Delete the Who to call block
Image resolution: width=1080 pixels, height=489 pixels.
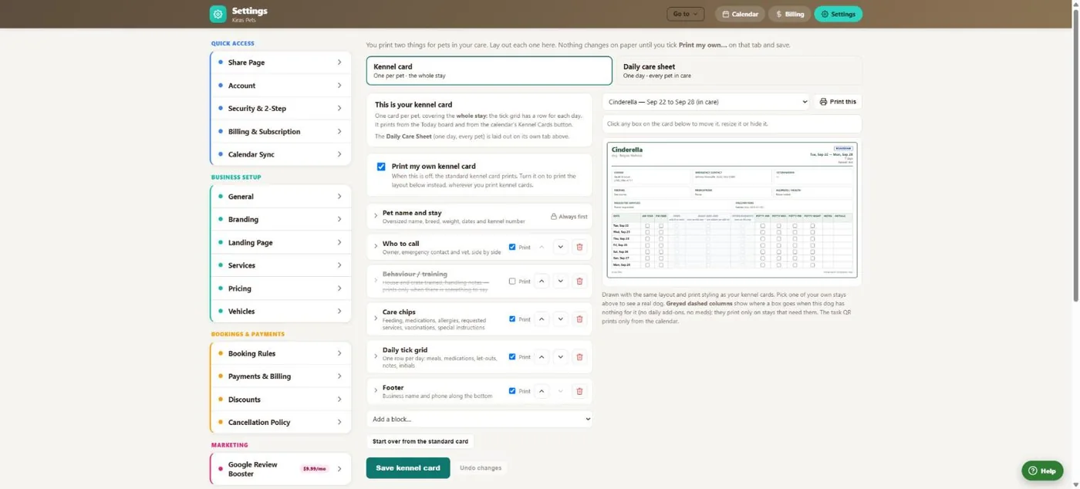[579, 248]
